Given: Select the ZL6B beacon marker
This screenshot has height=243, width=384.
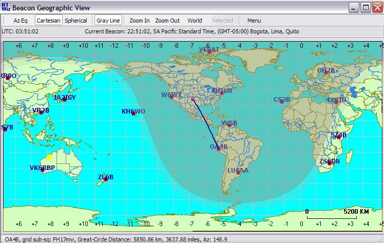Looking at the screenshot, I should coord(106,179).
